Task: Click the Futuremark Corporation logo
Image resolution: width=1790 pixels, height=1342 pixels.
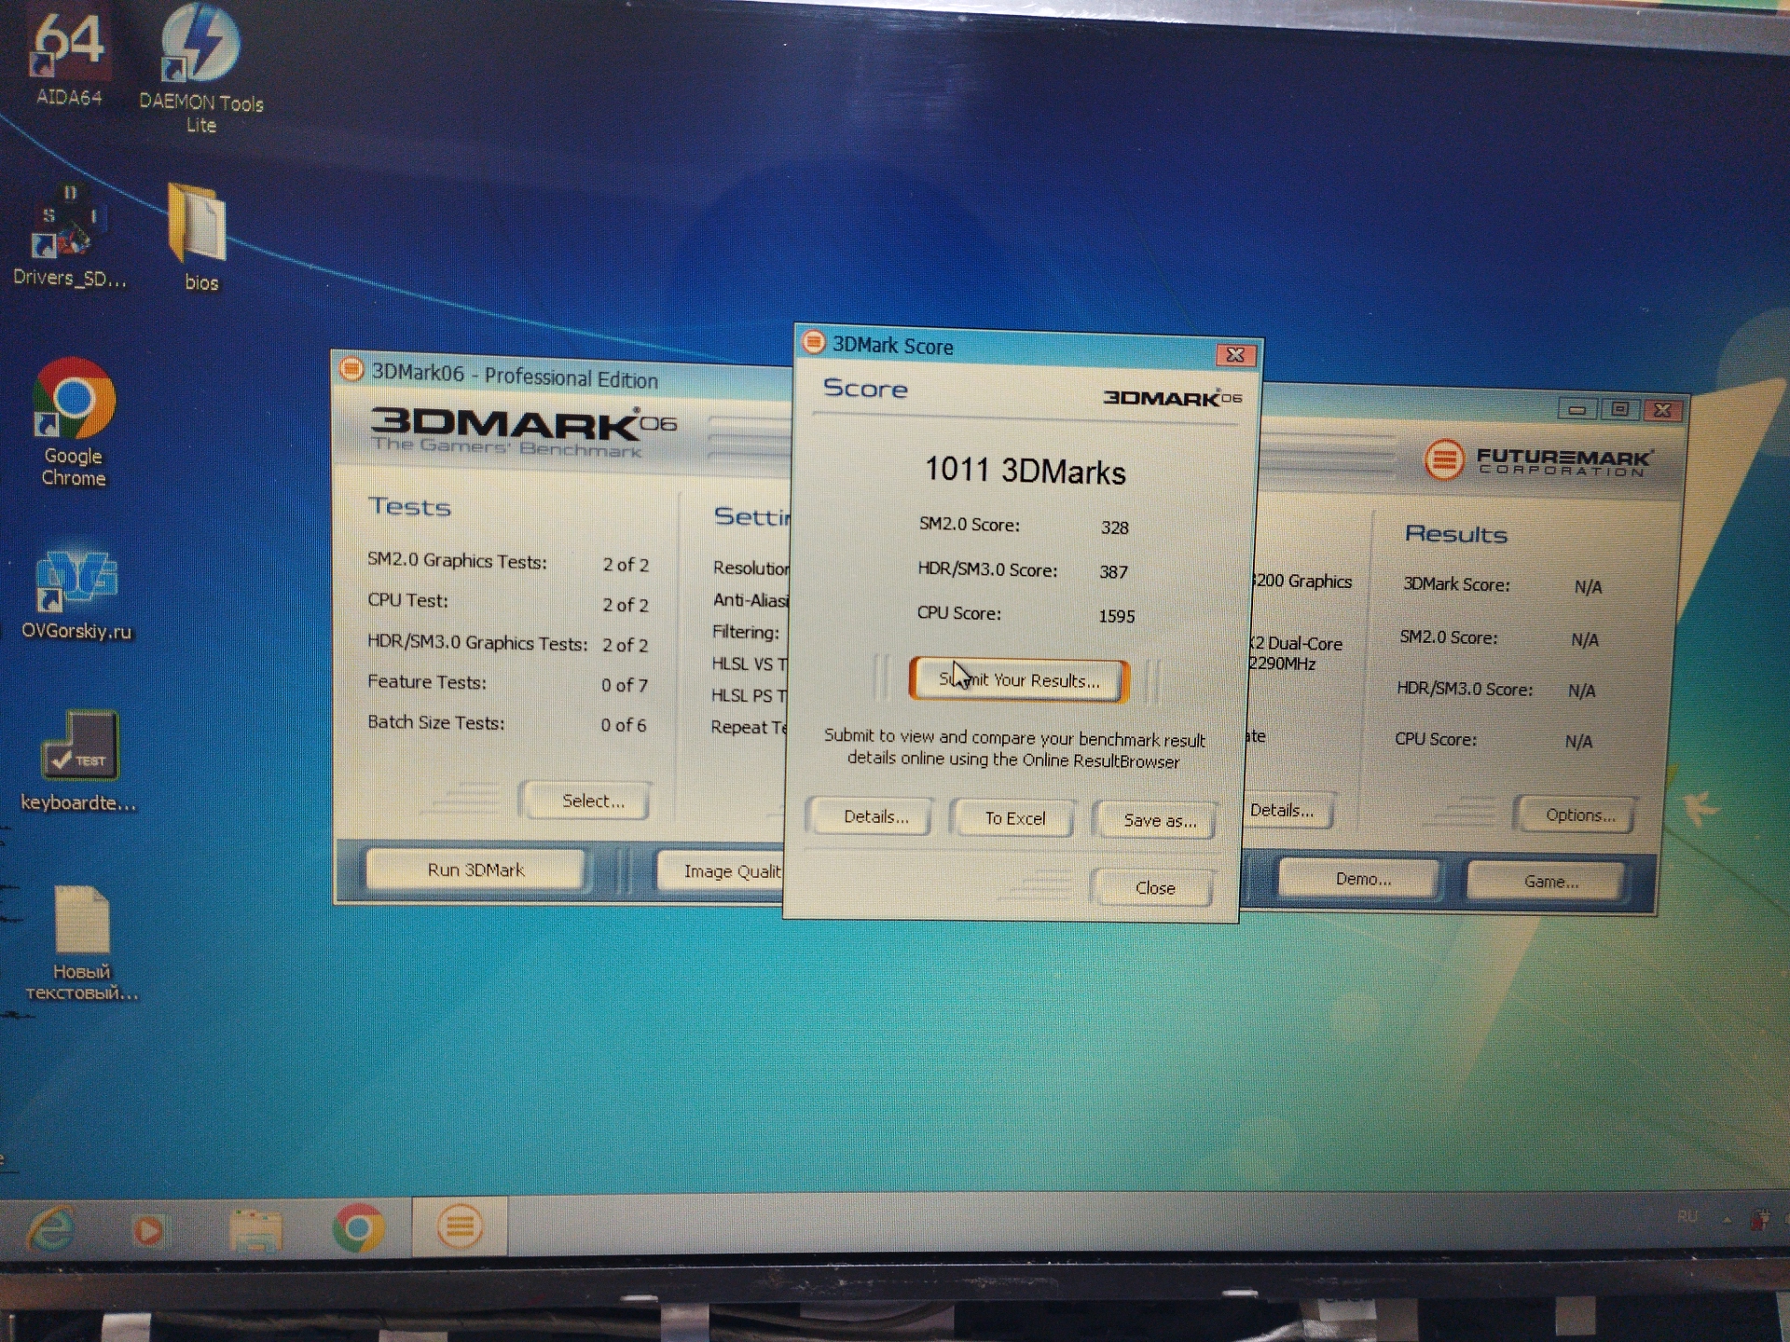Action: pos(1538,459)
